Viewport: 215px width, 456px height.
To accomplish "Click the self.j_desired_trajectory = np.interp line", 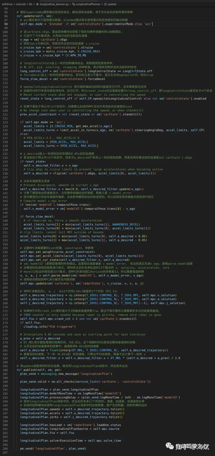I will tap(102, 303).
